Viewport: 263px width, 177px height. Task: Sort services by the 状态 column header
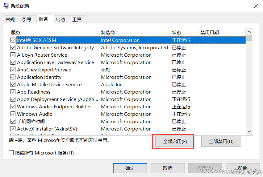[184, 32]
